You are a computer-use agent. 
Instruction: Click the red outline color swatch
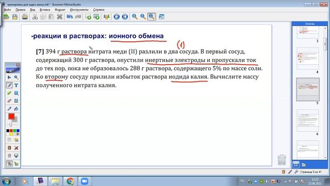click(x=11, y=116)
